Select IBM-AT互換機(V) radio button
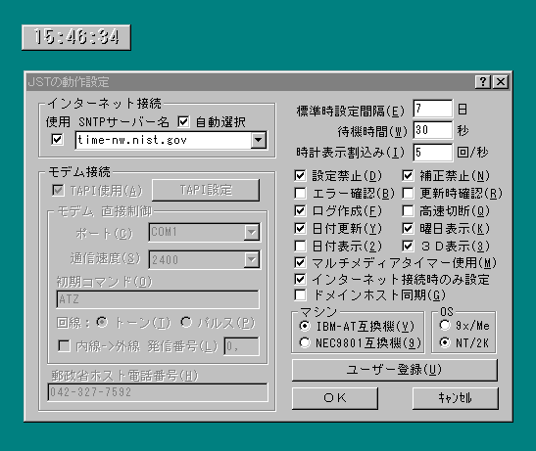Screen dimensions: 536x451 coord(305,326)
